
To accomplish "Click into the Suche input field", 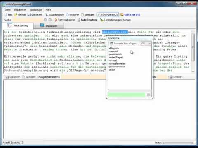I will 28,20.
